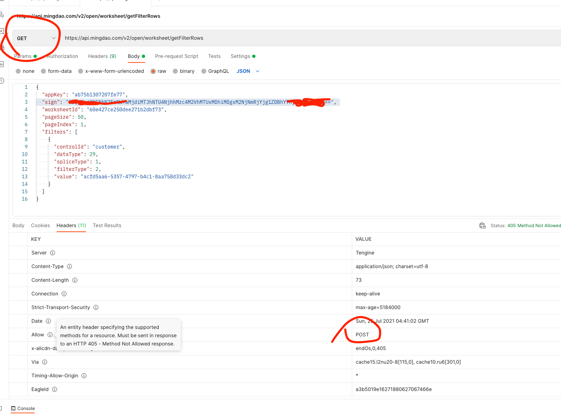Click the SSL lock icon beside the response status
Screen dimensions: 561x415
[x=482, y=225]
